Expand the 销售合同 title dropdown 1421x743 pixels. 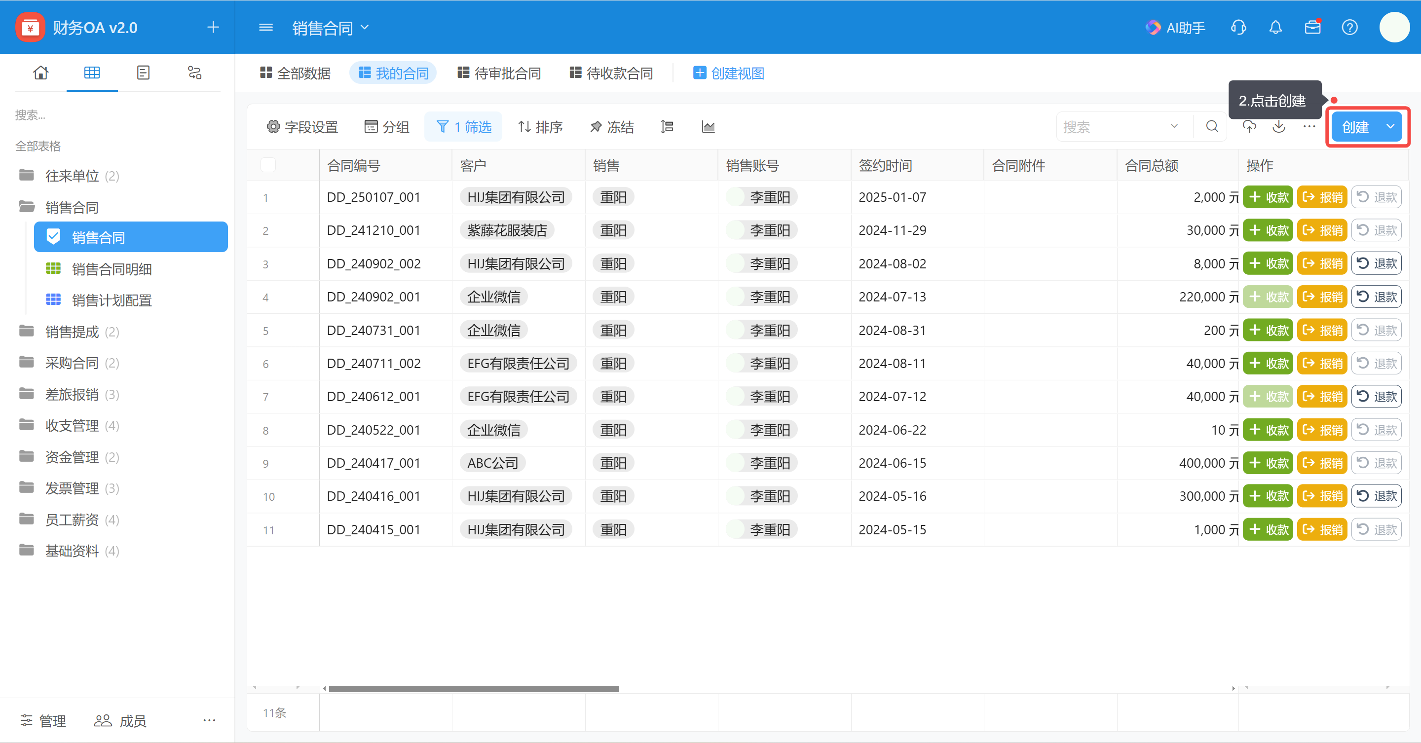[365, 27]
